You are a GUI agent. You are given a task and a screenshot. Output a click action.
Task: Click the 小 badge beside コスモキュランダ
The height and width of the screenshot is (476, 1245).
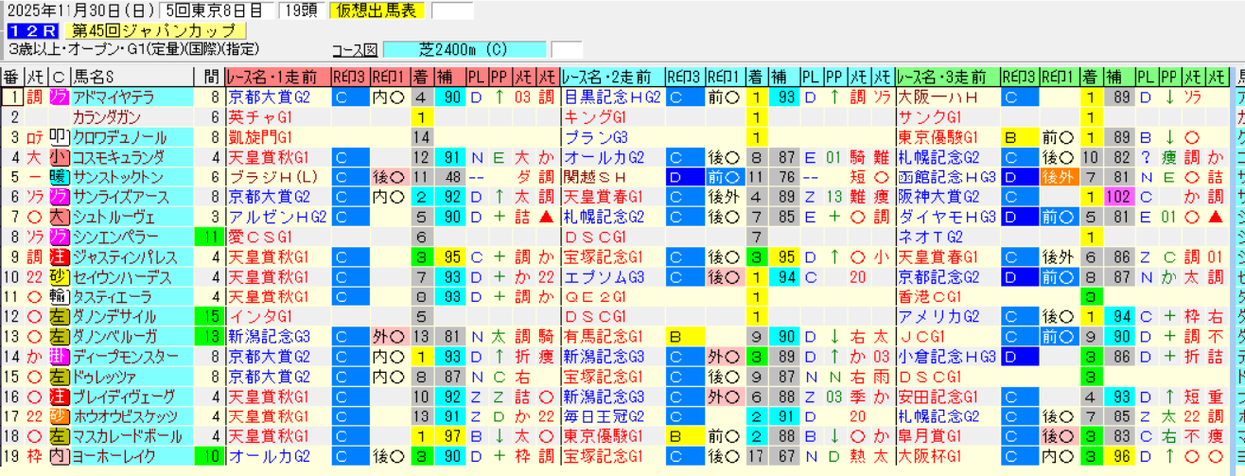coord(58,157)
